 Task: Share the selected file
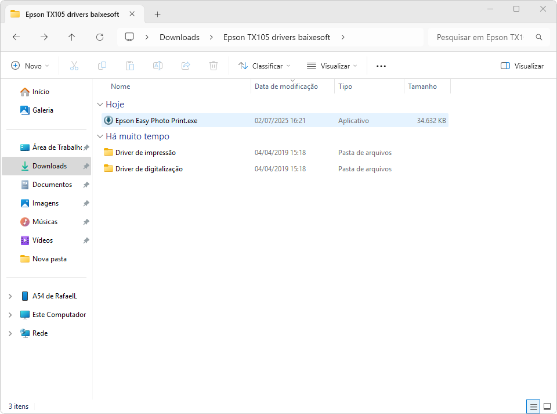(x=186, y=66)
